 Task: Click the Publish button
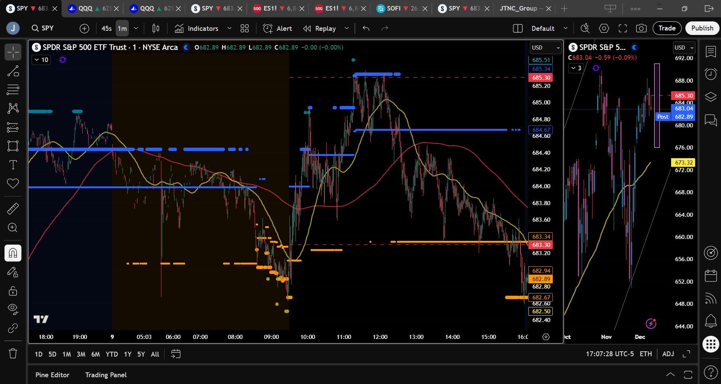coord(702,28)
